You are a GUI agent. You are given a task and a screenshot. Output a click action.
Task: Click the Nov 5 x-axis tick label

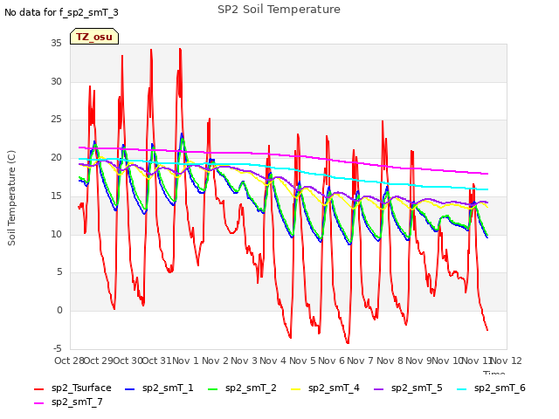click(302, 361)
